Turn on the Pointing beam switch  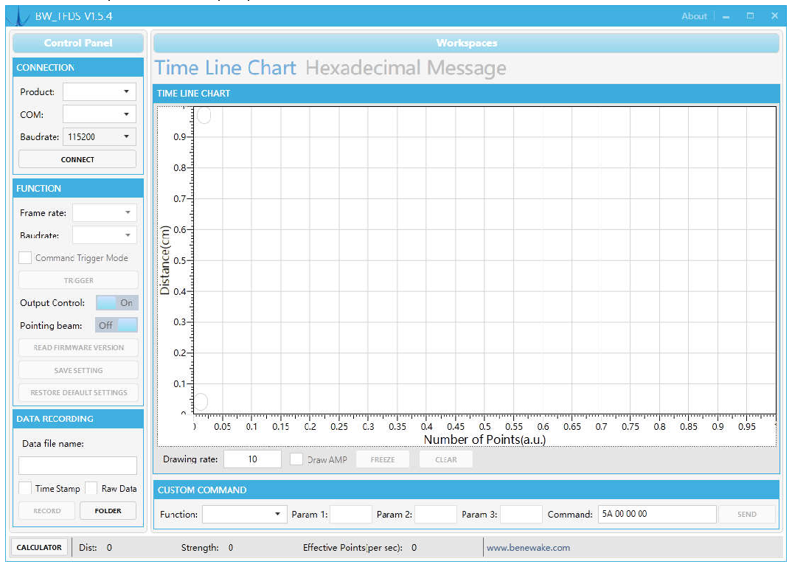117,325
